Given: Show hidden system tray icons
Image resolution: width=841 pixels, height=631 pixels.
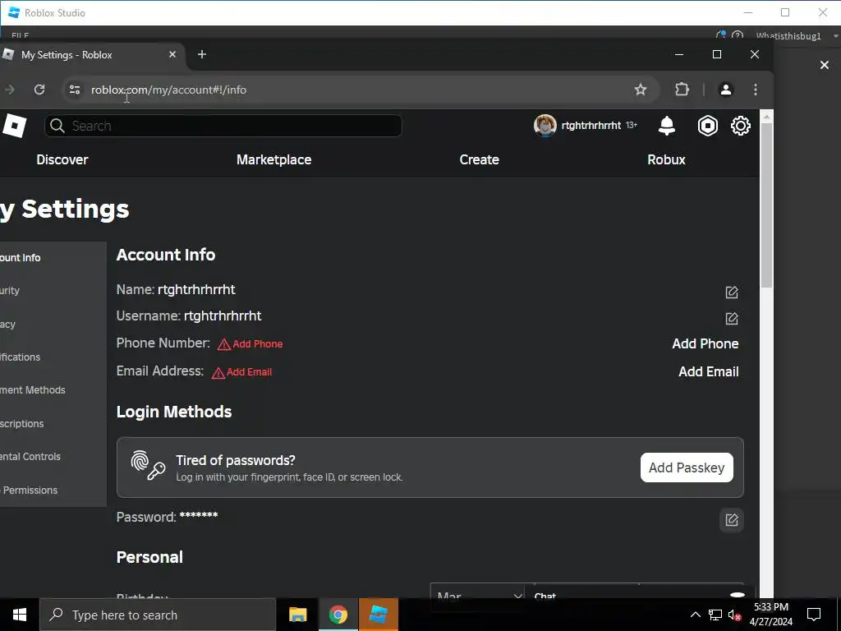Looking at the screenshot, I should (x=695, y=615).
